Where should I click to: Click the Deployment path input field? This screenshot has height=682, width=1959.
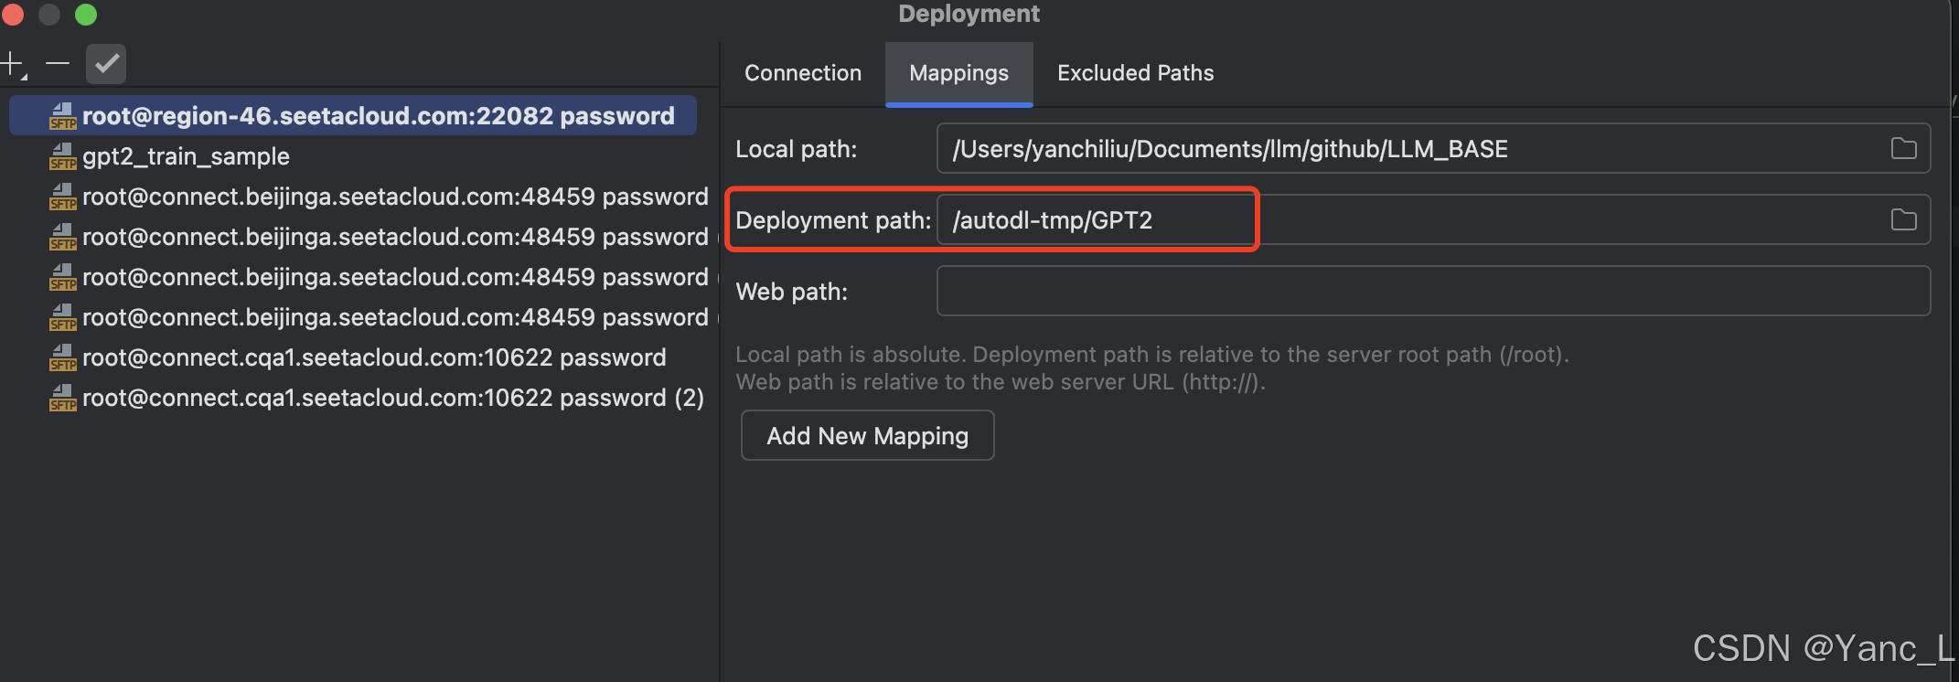point(1433,219)
